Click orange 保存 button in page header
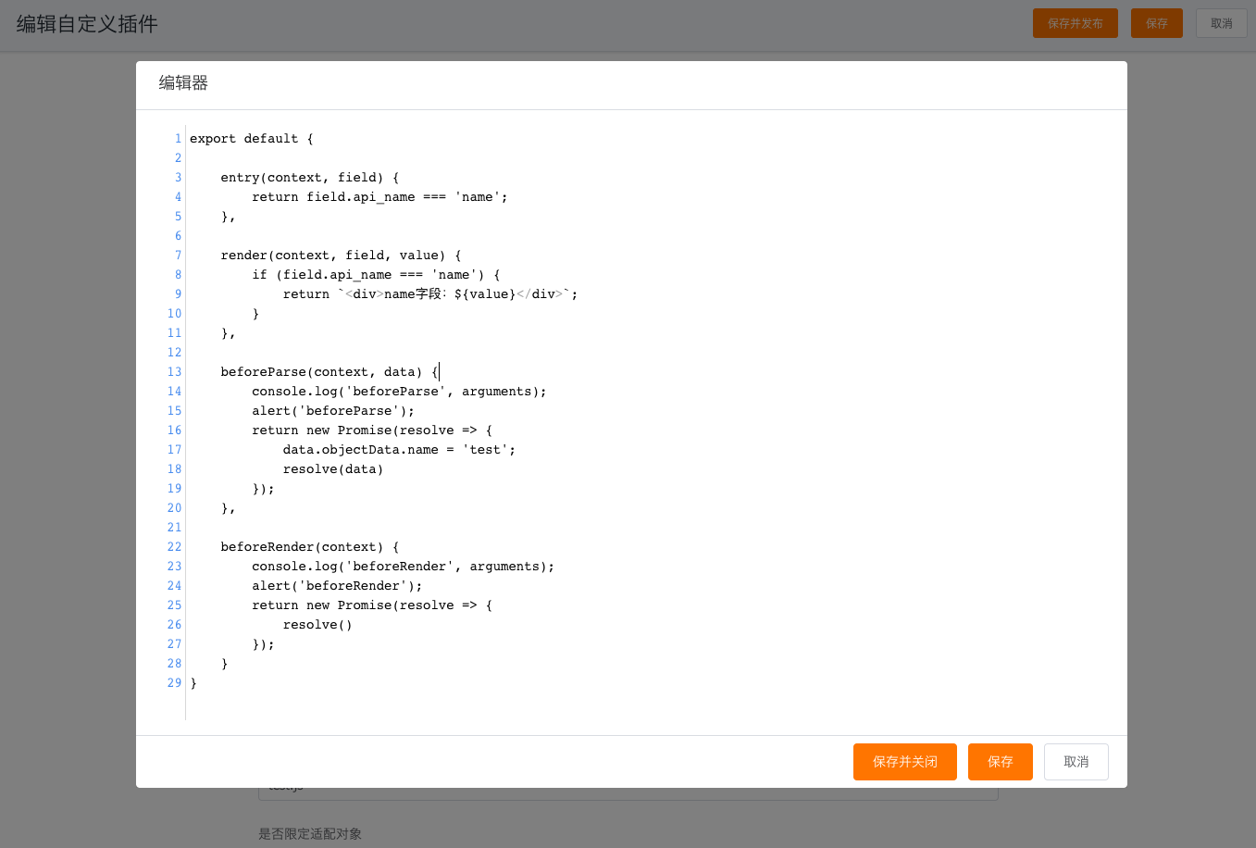The image size is (1256, 848). (x=1156, y=23)
